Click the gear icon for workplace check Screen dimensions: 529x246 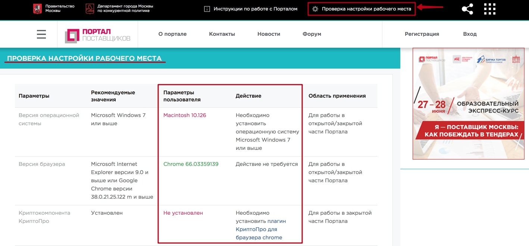(x=315, y=9)
